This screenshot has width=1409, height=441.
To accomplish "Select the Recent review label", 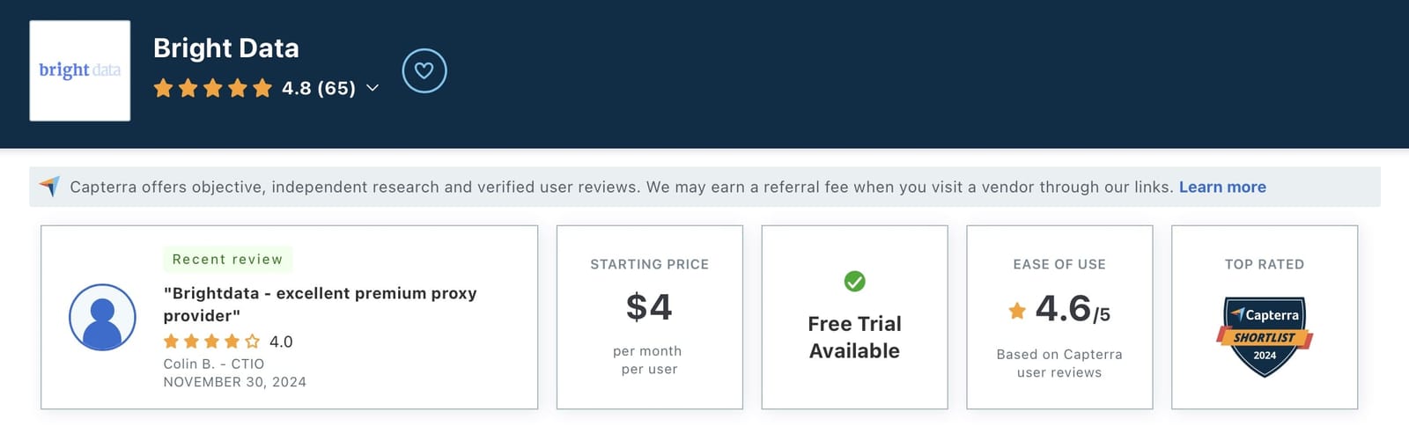I will 227,260.
